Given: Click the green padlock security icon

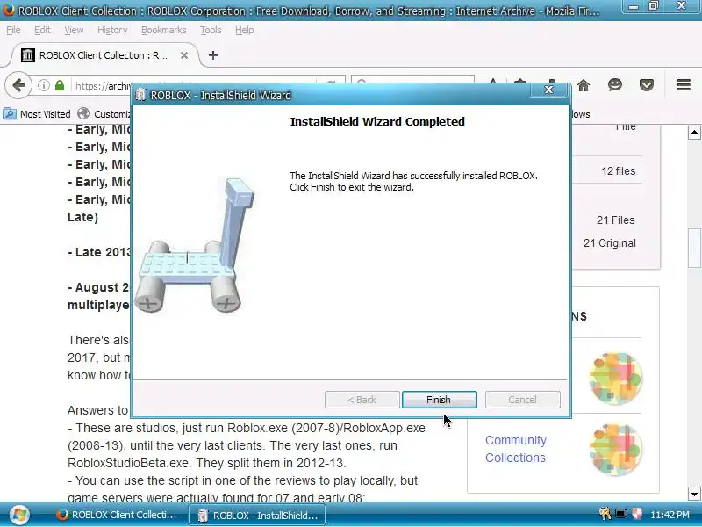Looking at the screenshot, I should pos(60,85).
